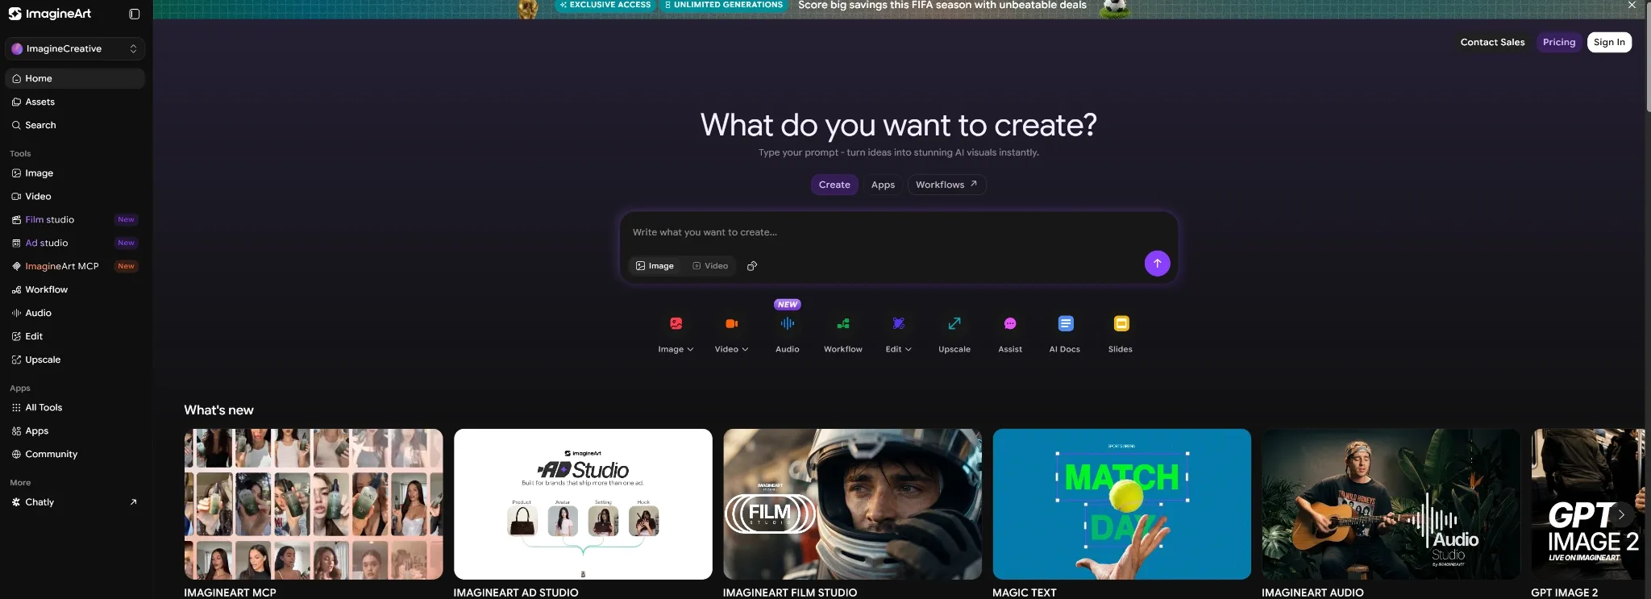This screenshot has width=1651, height=599.
Task: Open the ImagineArt Ad Studio card
Action: pos(583,504)
